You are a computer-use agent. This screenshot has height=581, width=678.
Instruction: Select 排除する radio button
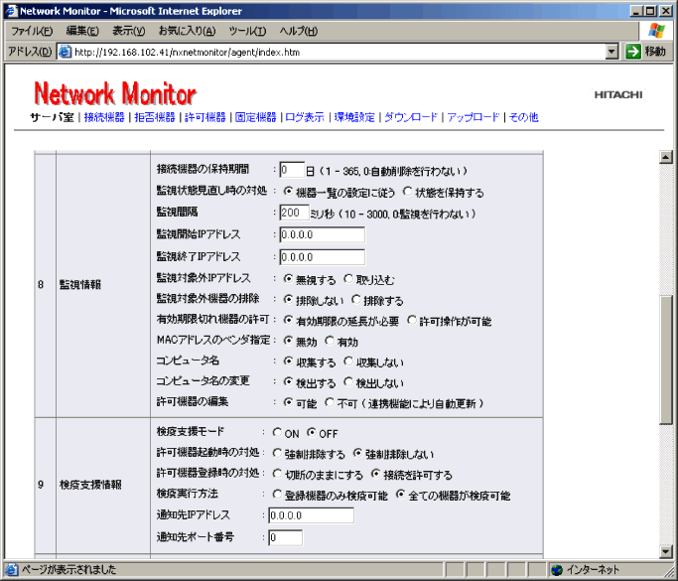pos(355,299)
